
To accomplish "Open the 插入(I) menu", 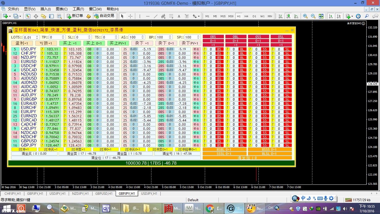I will [x=46, y=9].
